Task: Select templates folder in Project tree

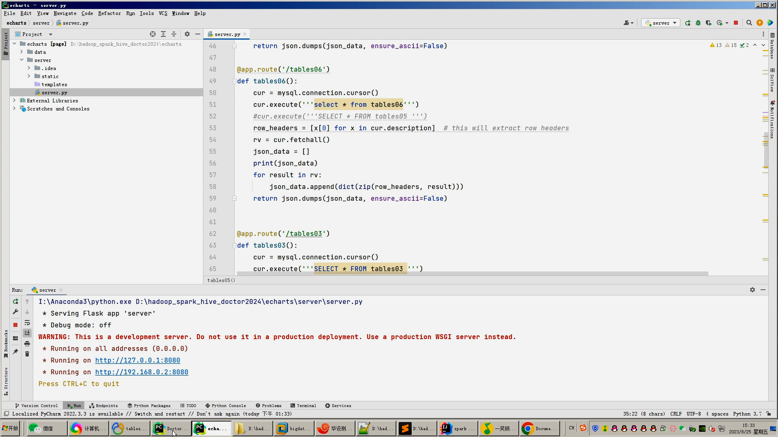Action: [x=54, y=84]
